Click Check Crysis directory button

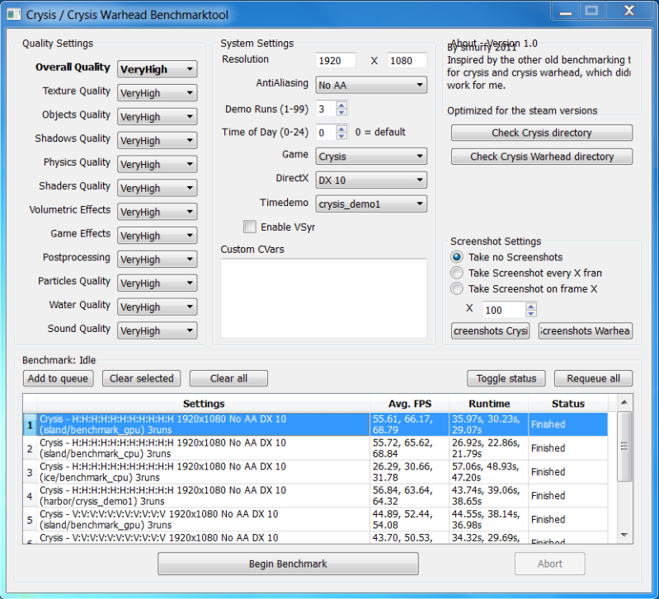coord(542,133)
